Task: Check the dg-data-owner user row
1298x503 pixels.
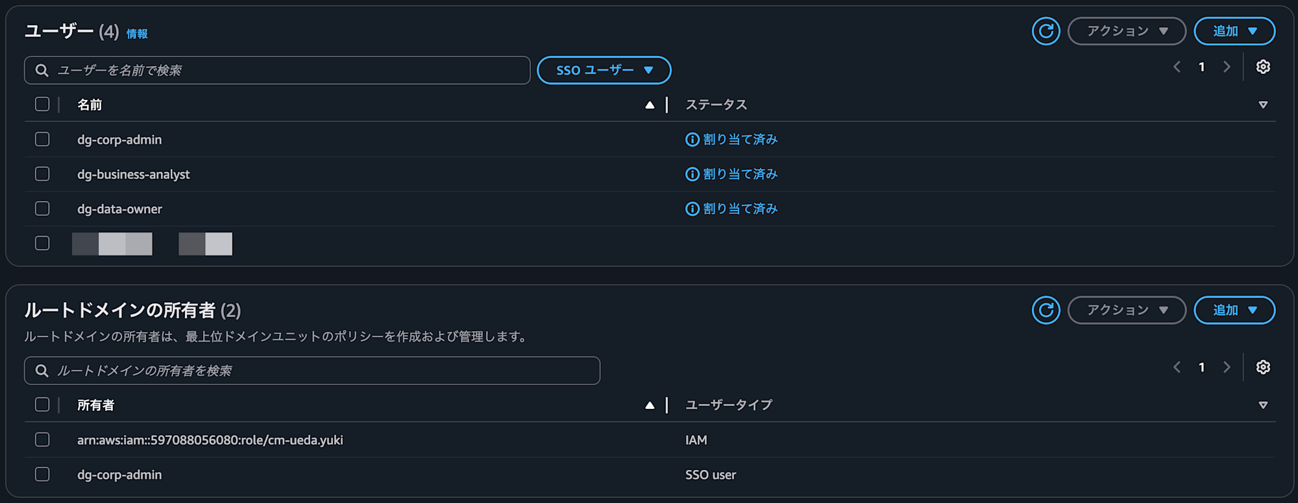Action: pos(42,209)
